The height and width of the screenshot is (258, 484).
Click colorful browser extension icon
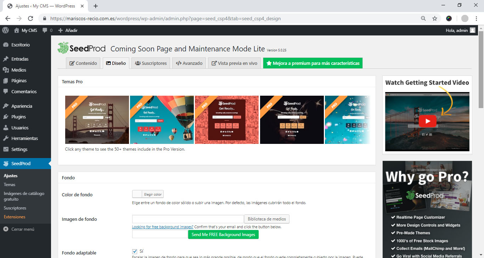coord(449,18)
